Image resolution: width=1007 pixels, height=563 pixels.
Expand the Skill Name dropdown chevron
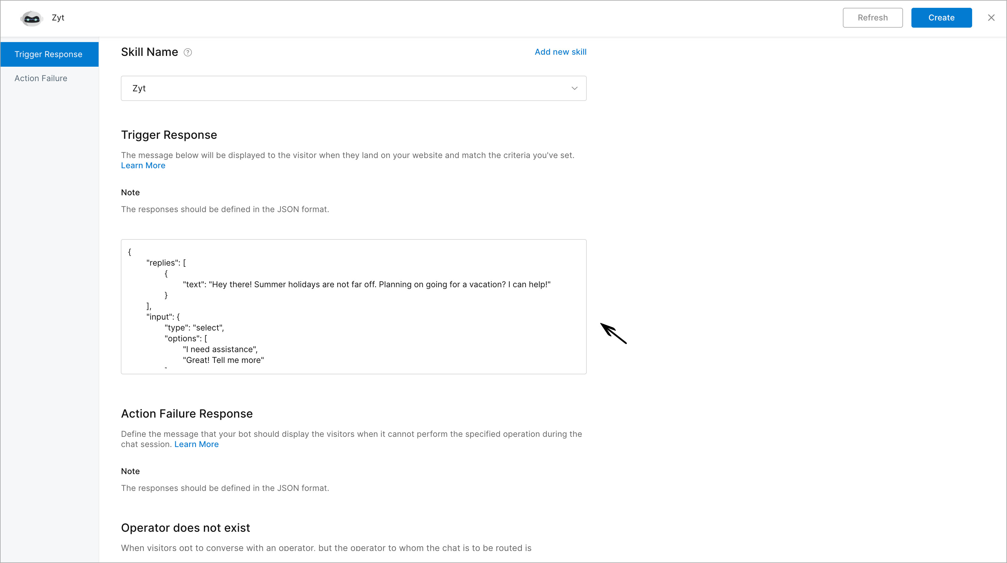coord(574,88)
